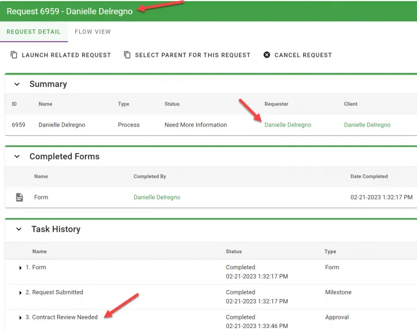Click the Status column header in Summary
The width and height of the screenshot is (417, 331).
tap(172, 104)
